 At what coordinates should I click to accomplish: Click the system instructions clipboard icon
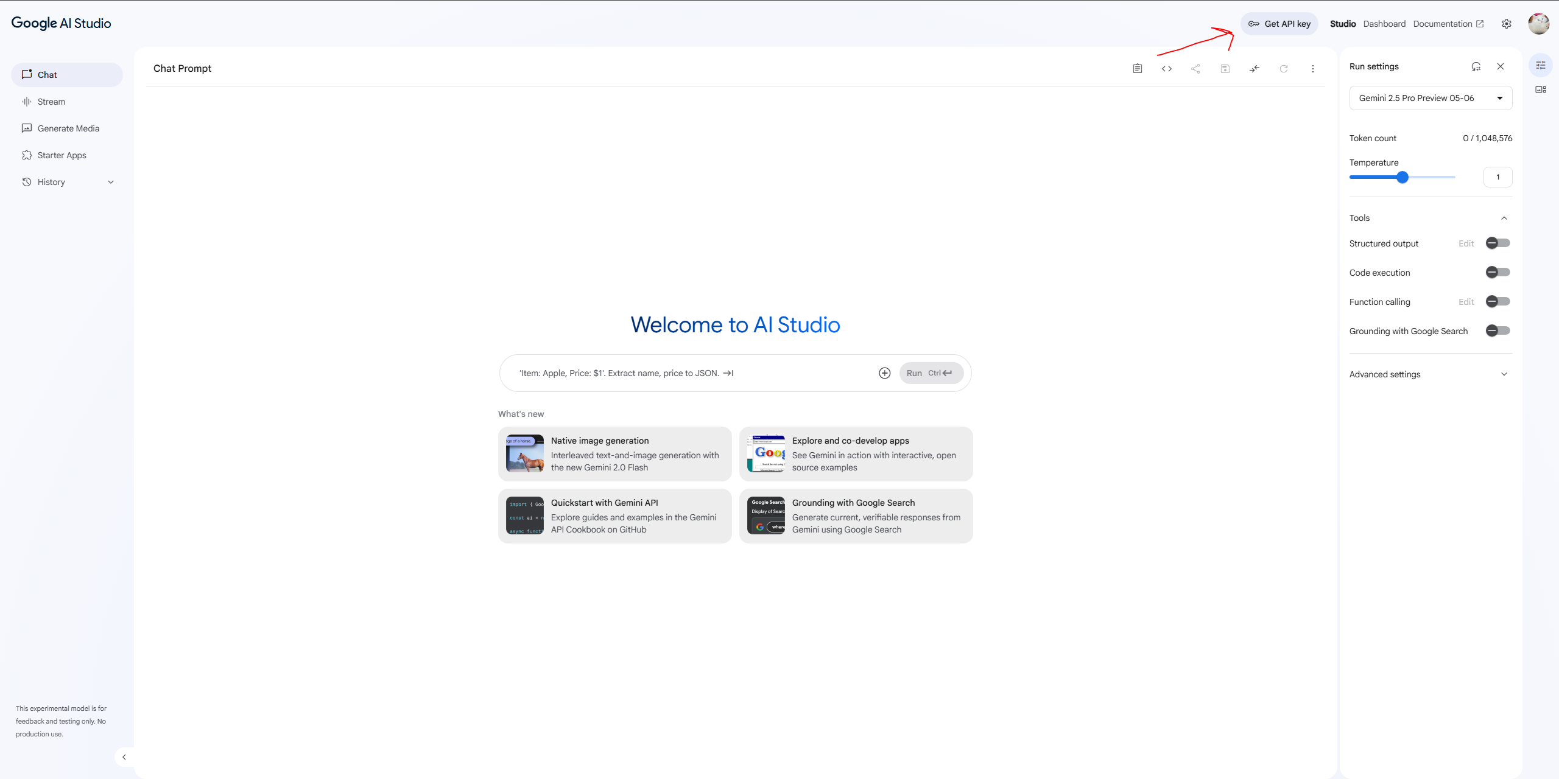click(1137, 69)
